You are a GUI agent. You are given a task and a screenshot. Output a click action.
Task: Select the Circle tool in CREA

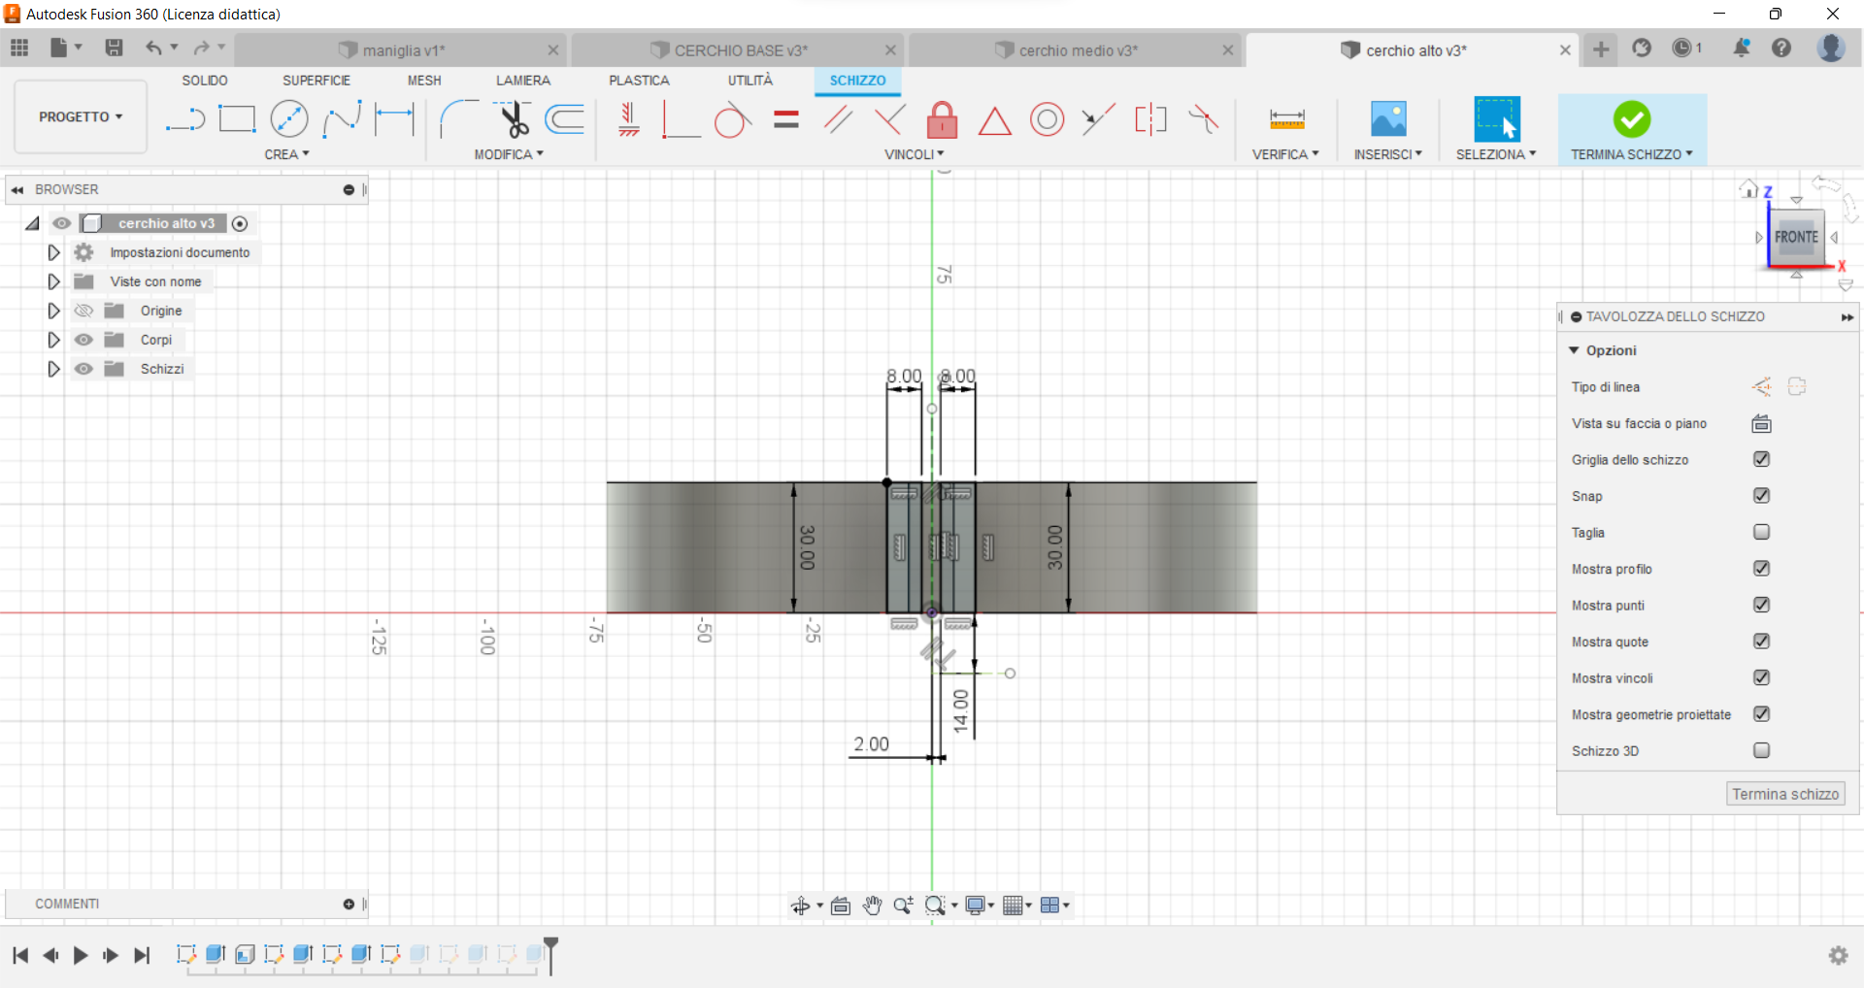(x=289, y=118)
